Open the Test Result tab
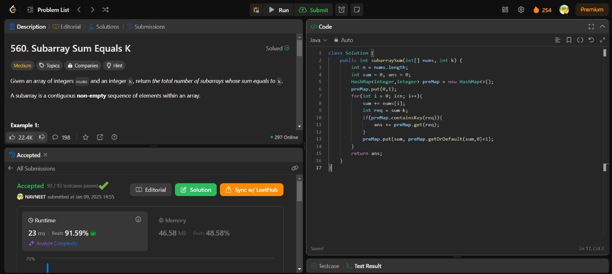612x274 pixels. tap(363, 266)
